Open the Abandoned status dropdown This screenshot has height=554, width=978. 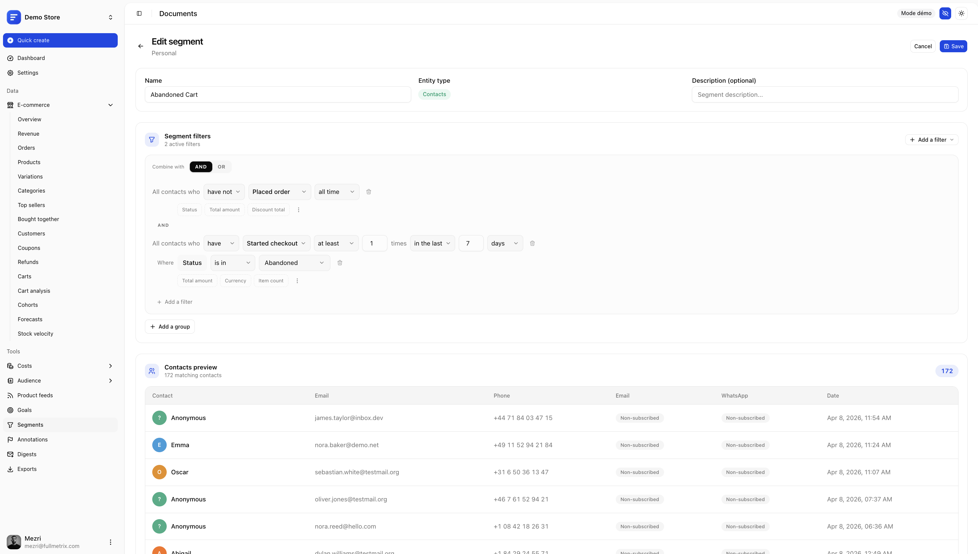(x=294, y=263)
